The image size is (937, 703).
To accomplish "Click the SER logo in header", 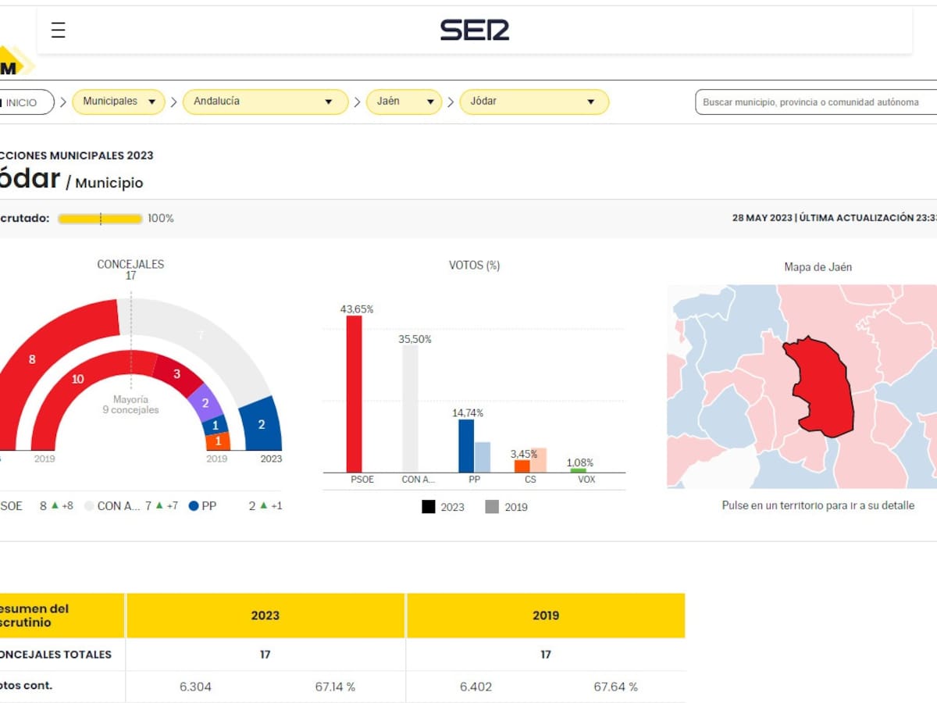I will [x=474, y=30].
